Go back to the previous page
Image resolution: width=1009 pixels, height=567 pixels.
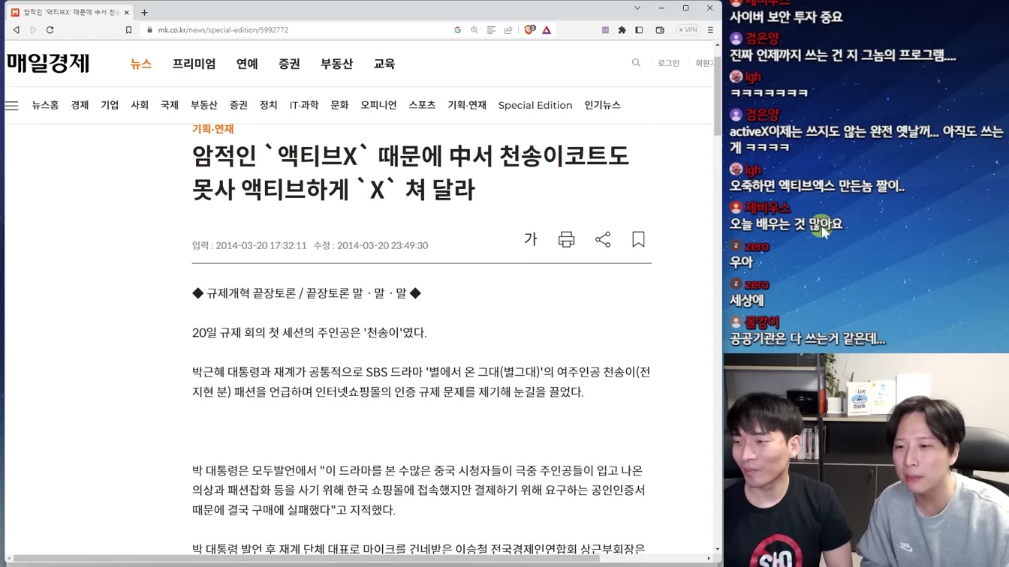point(17,30)
